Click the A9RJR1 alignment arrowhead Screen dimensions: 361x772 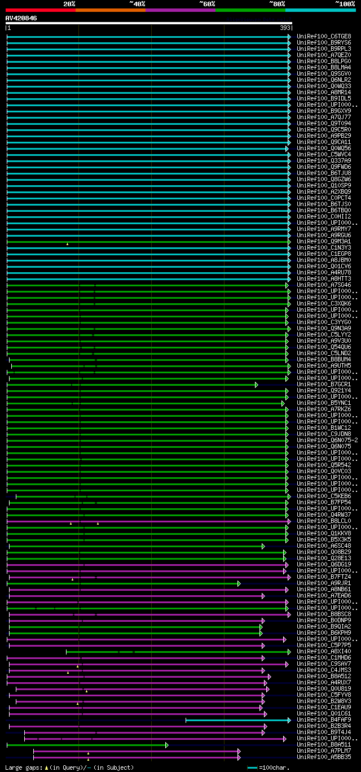[239, 583]
